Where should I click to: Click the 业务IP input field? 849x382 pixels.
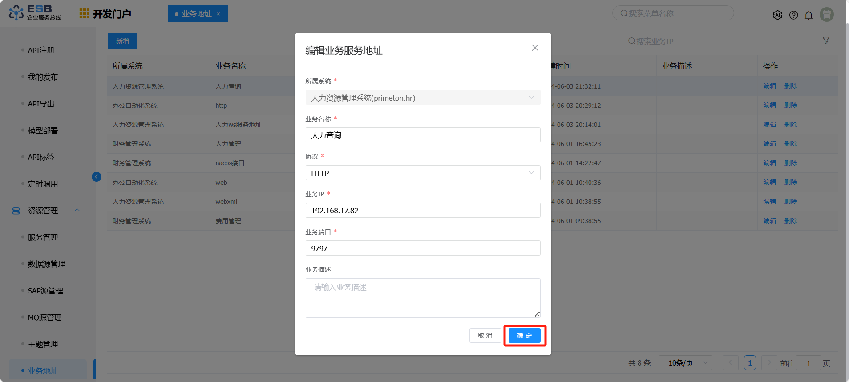[x=423, y=211]
